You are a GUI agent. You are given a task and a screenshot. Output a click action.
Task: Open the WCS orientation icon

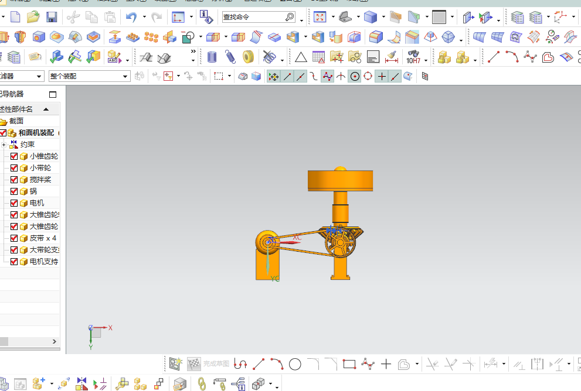point(560,17)
